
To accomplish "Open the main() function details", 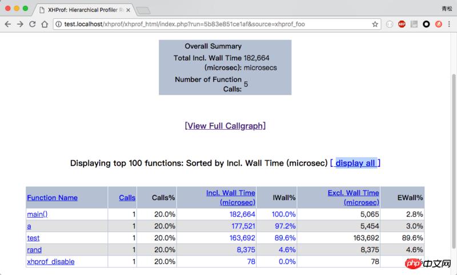I will pyautogui.click(x=37, y=214).
